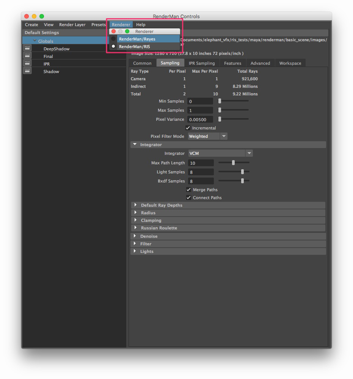Screen dimensions: 353x379
Task: Expand the Filter section
Action: pyautogui.click(x=135, y=244)
